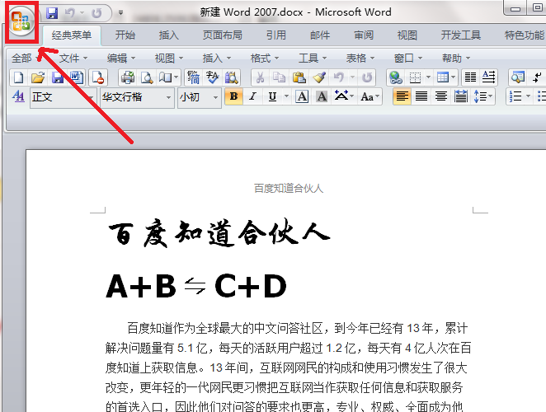Viewport: 546px width, 412px height.
Task: Click the Traditional/Simplified Chinese conversion icon
Action: click(193, 77)
